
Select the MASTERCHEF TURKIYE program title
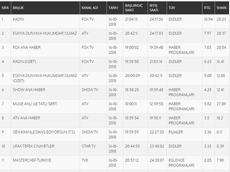[x=32, y=160]
